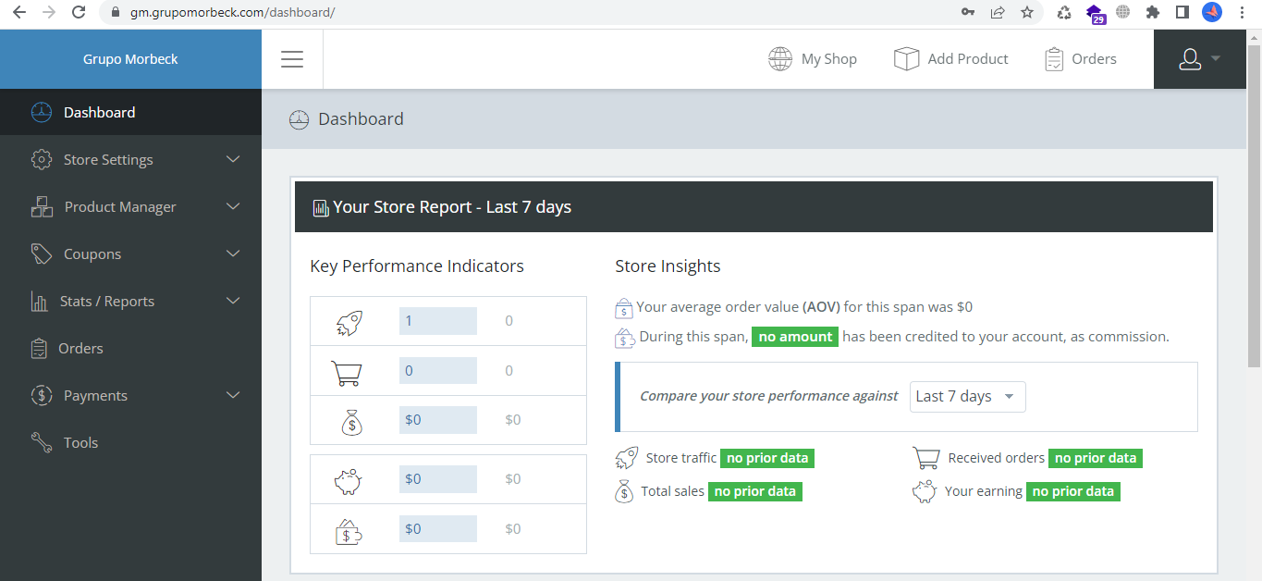The image size is (1262, 581).
Task: Open Tools wrench icon
Action: [42, 443]
